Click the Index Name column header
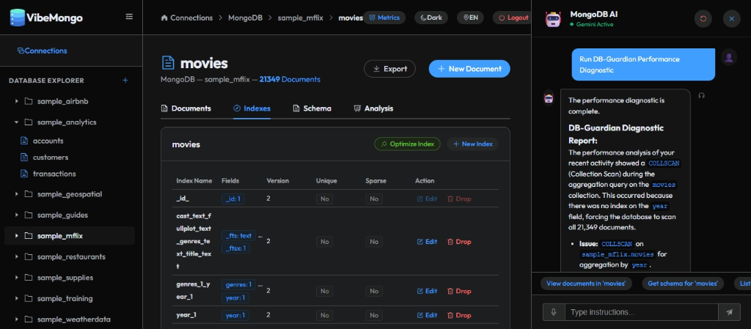The height and width of the screenshot is (329, 751). point(194,181)
